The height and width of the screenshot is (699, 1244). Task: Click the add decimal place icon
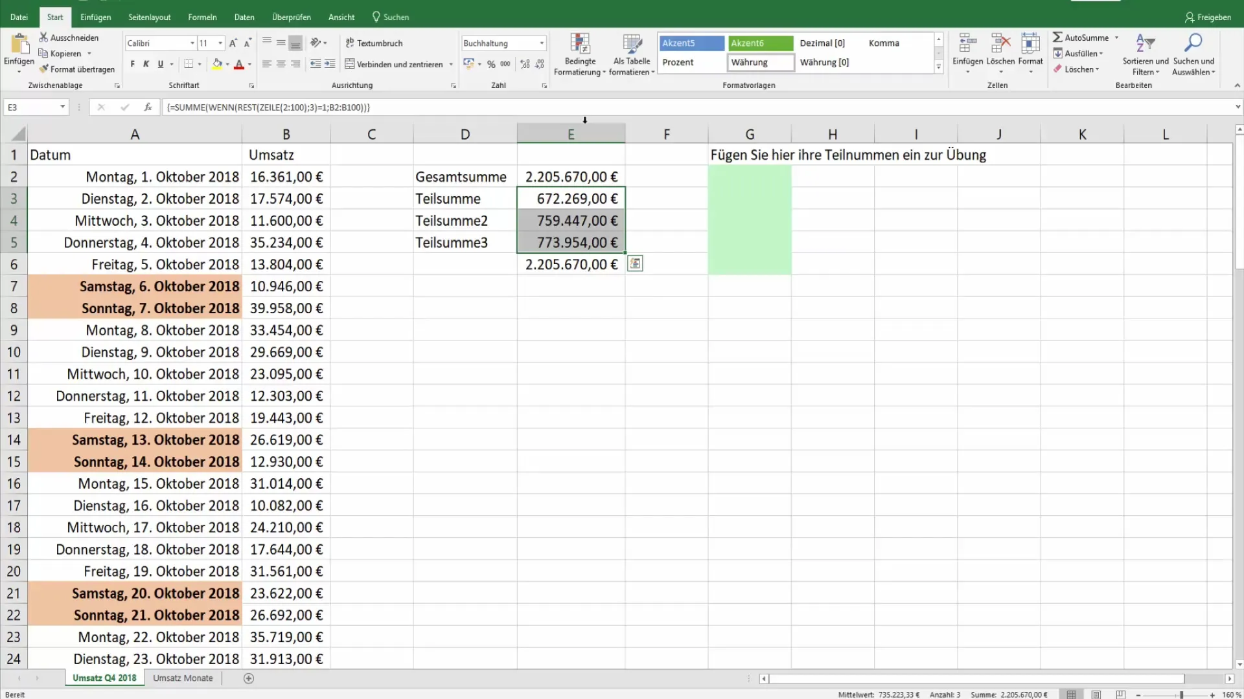click(x=525, y=64)
